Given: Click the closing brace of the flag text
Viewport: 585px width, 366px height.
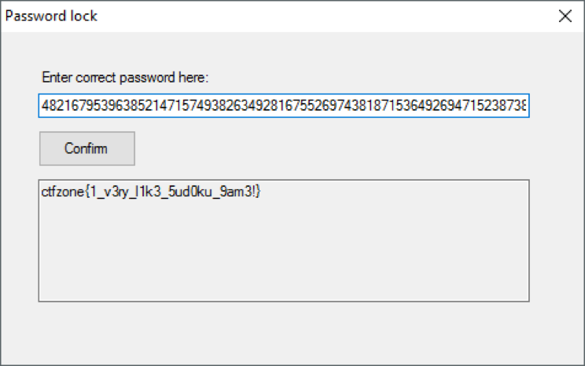Looking at the screenshot, I should [x=258, y=192].
